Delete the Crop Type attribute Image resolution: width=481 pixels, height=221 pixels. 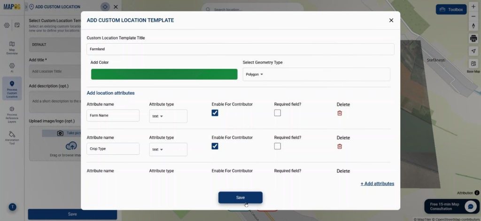(x=340, y=146)
